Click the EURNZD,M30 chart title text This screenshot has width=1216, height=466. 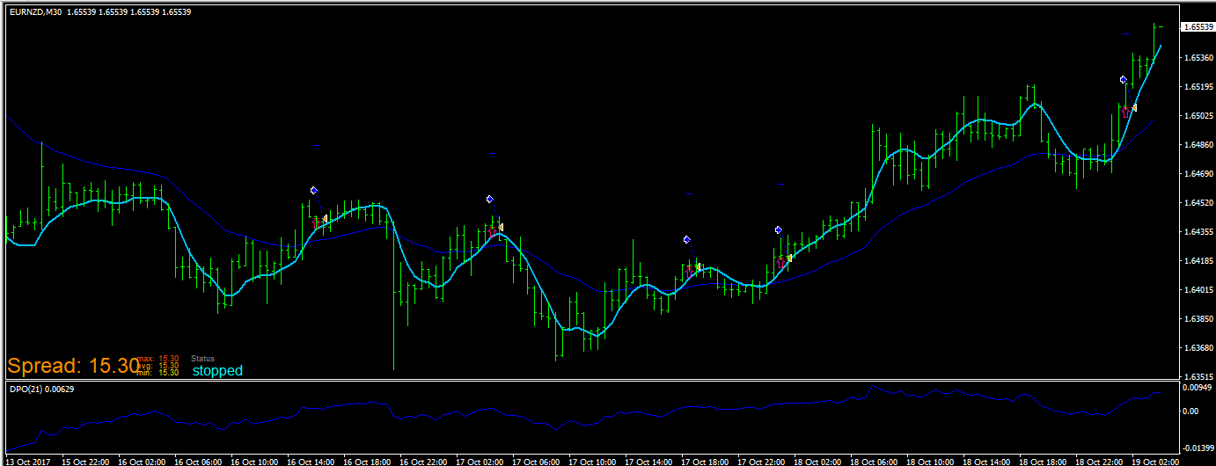point(36,12)
